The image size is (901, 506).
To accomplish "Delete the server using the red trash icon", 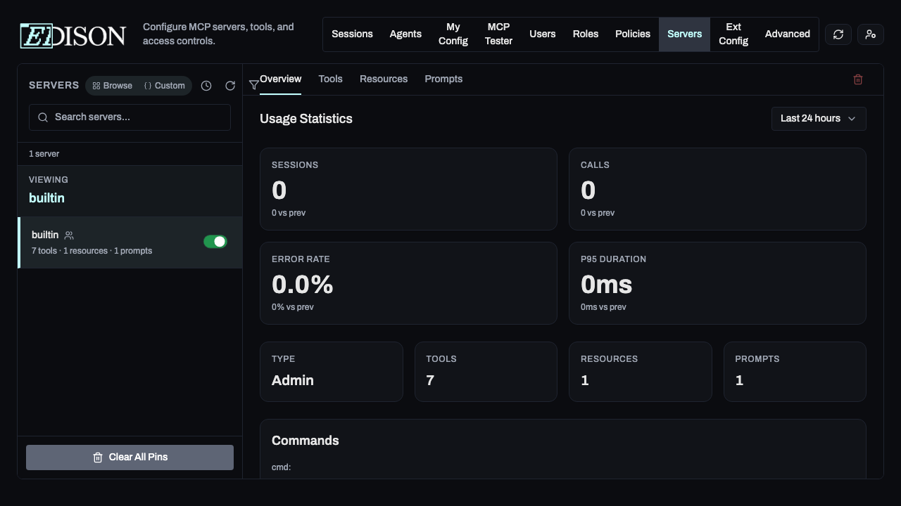I will pos(858,79).
